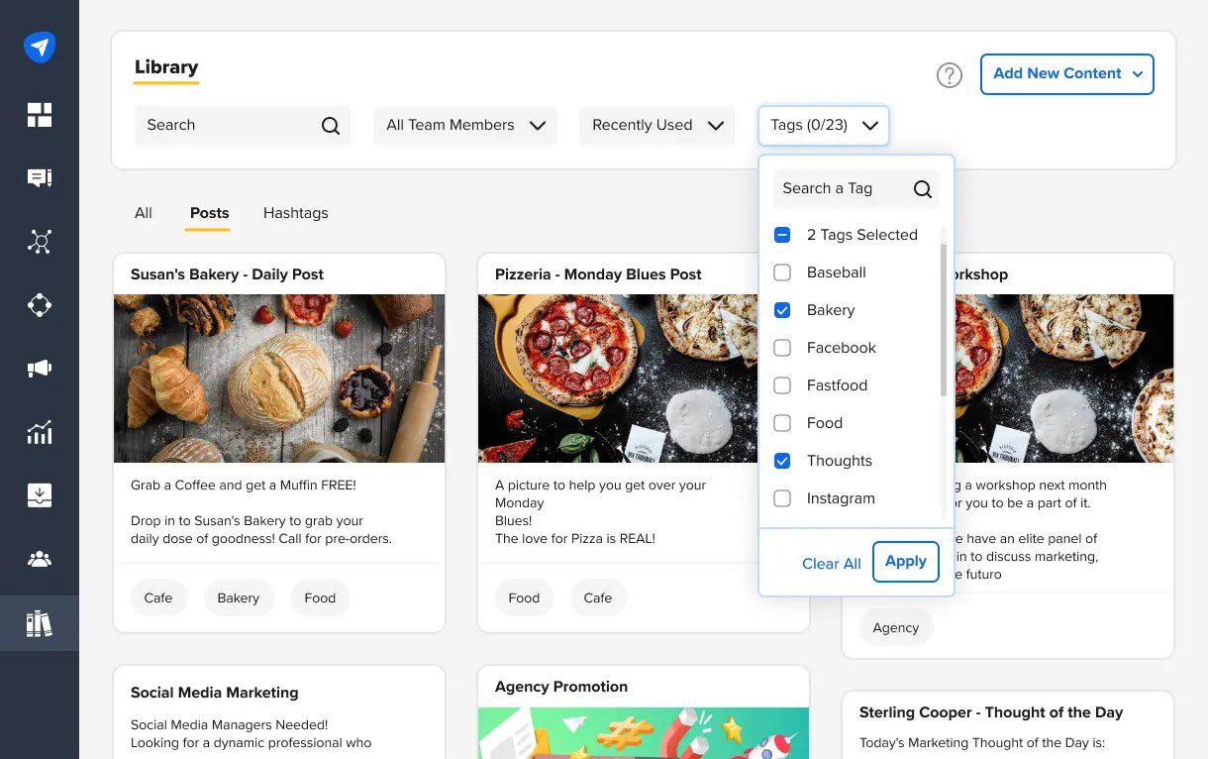Viewport: 1208px width, 759px height.
Task: Click Clear All in the tags panel
Action: click(x=831, y=563)
